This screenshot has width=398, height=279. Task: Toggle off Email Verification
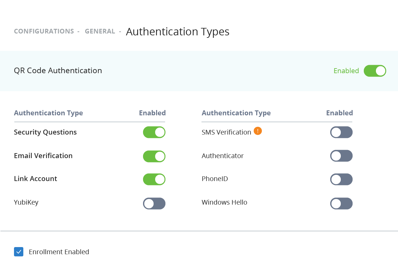(154, 156)
